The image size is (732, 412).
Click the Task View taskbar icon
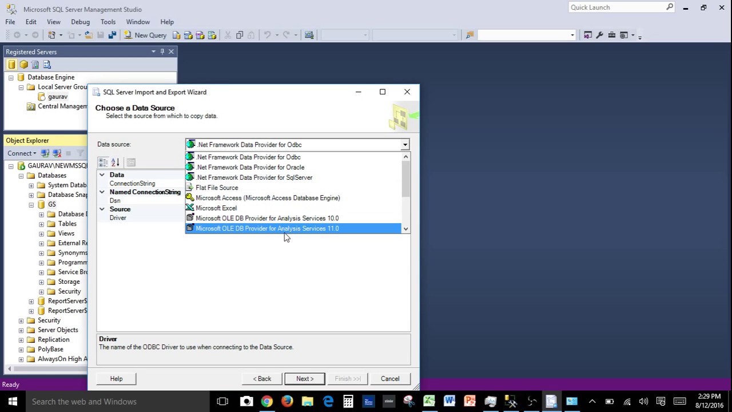pyautogui.click(x=222, y=401)
